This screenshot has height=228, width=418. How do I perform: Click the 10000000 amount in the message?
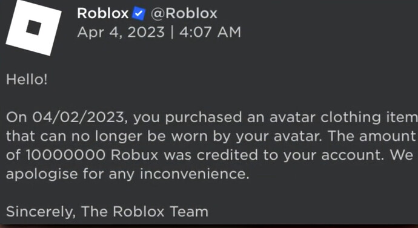[65, 155]
